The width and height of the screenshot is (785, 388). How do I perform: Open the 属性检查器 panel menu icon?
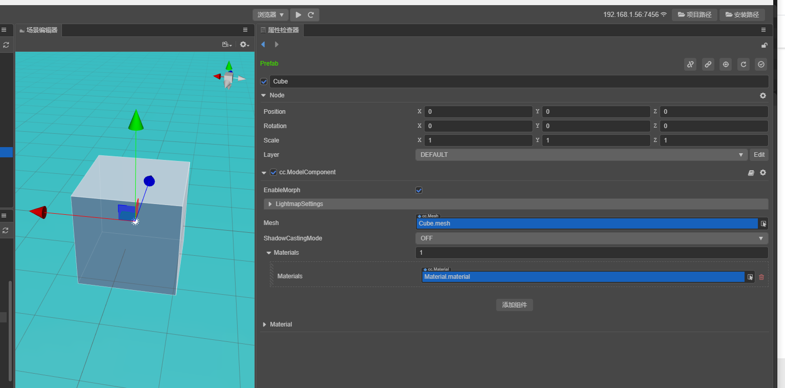pyautogui.click(x=763, y=30)
